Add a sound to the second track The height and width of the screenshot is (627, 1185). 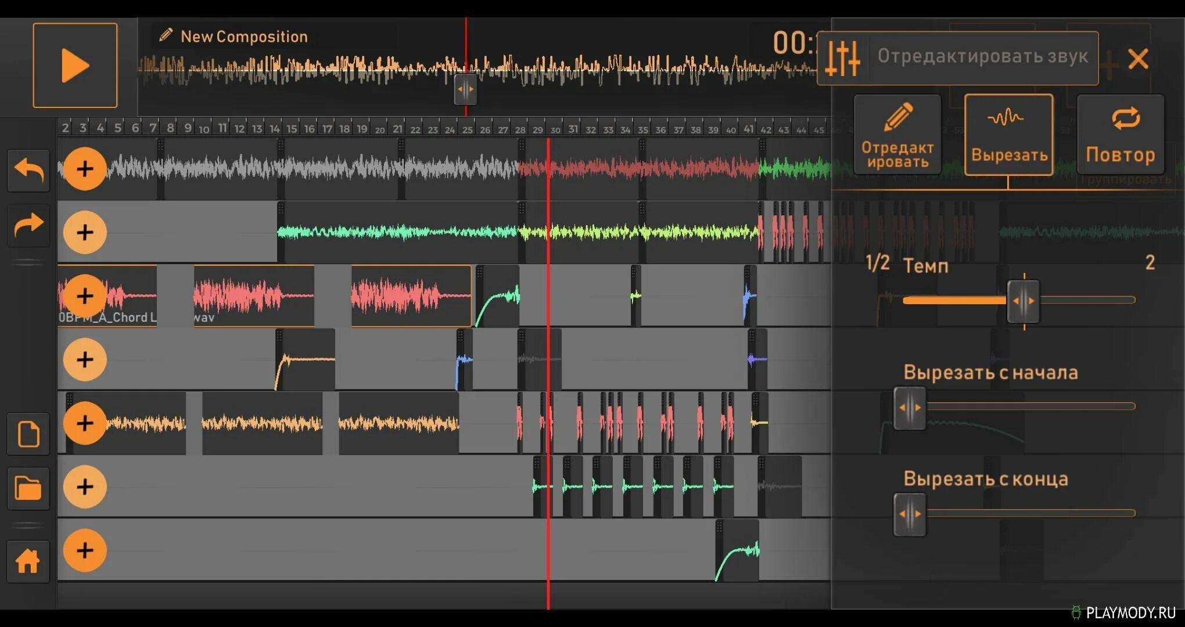coord(85,232)
